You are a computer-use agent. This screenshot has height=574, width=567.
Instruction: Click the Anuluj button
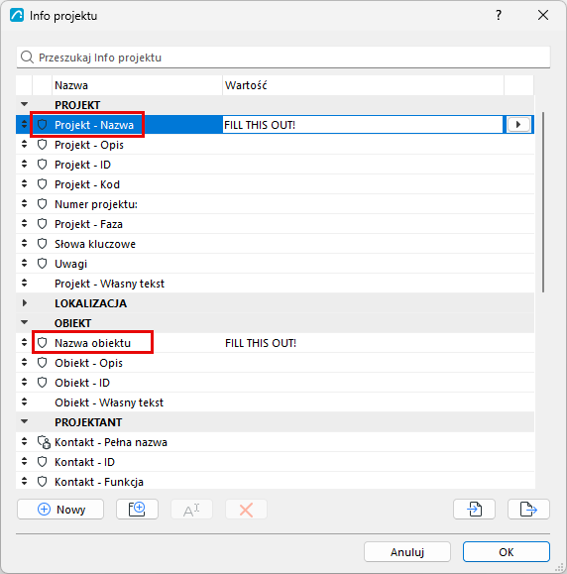click(407, 551)
